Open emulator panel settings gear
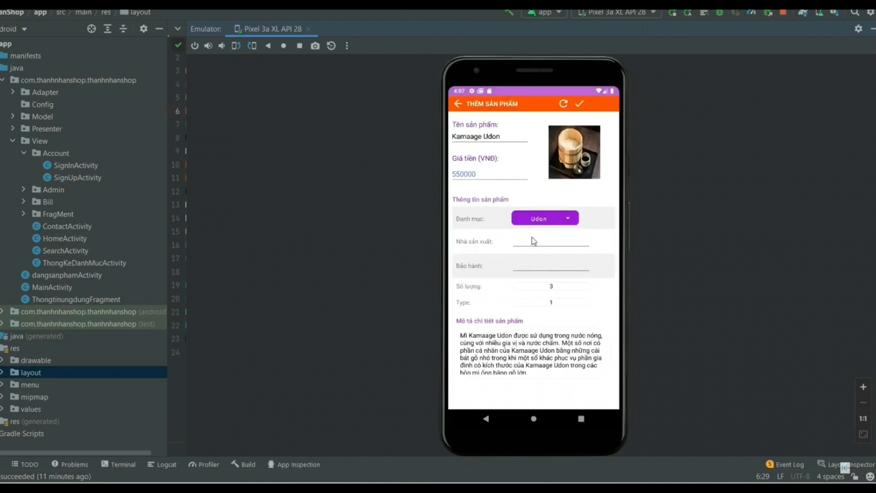Image resolution: width=876 pixels, height=493 pixels. (858, 29)
